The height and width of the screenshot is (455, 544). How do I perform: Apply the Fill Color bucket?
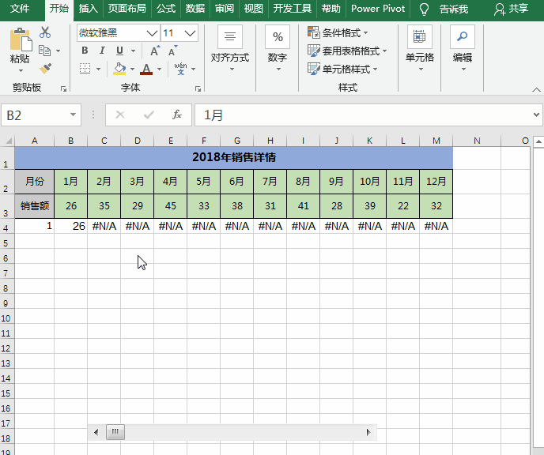119,69
